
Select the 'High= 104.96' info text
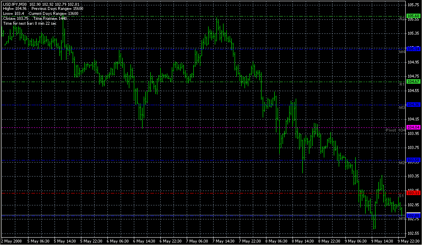[x=15, y=9]
